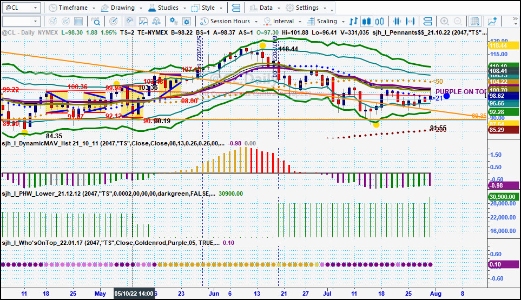The width and height of the screenshot is (521, 300).
Task: Click the zoom out magnifier
Action: pyautogui.click(x=458, y=21)
